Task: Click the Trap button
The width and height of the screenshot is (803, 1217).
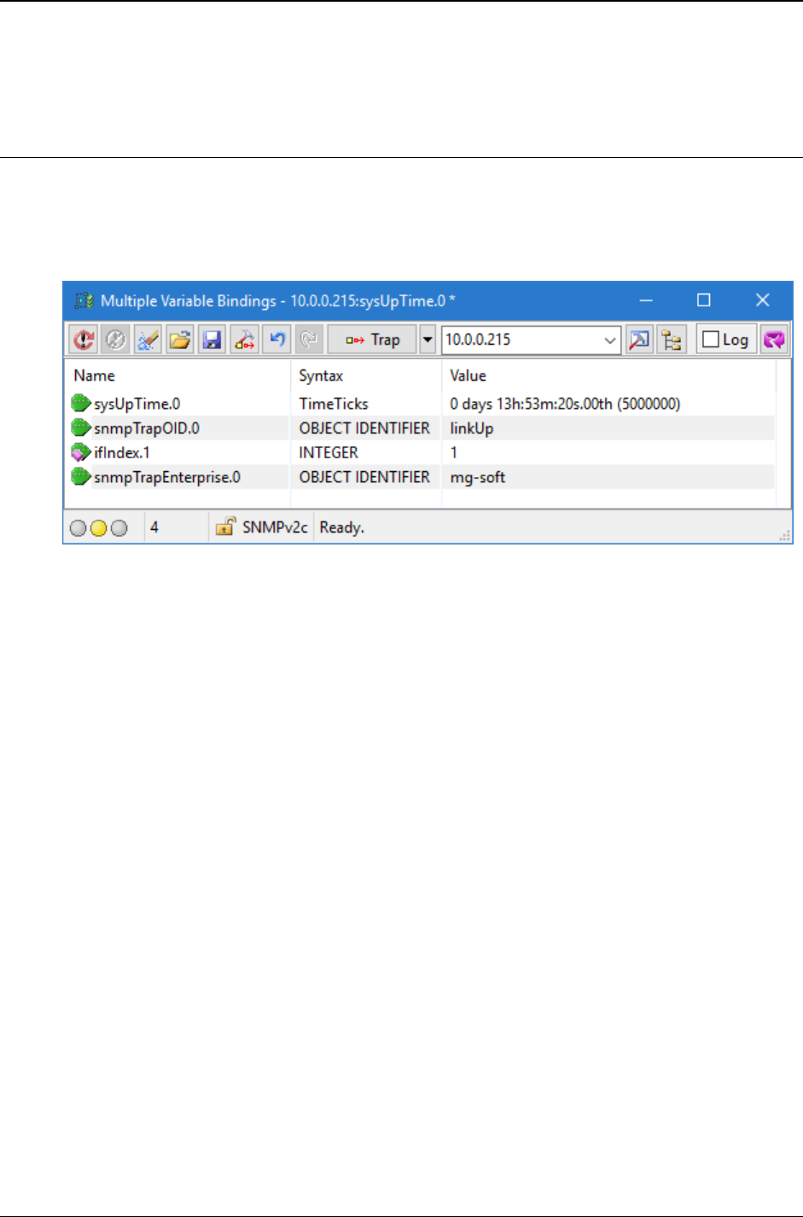Action: coord(372,340)
